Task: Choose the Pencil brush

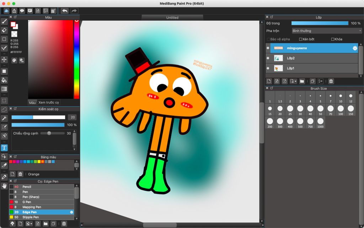Action: tap(42, 187)
